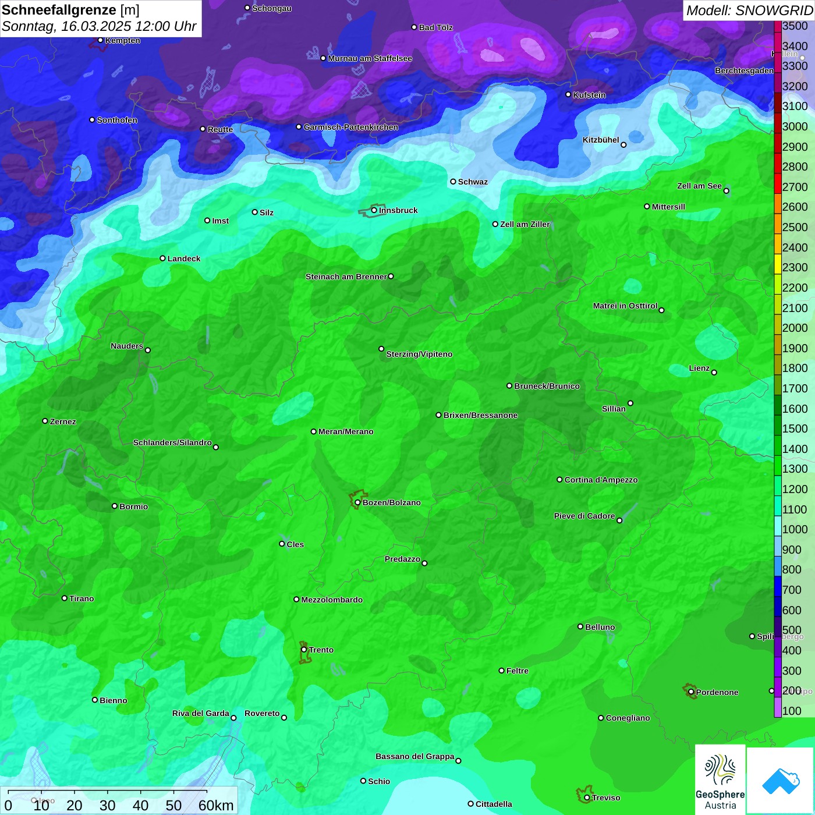Click the '1500' legend value
The height and width of the screenshot is (815, 815).
[795, 428]
